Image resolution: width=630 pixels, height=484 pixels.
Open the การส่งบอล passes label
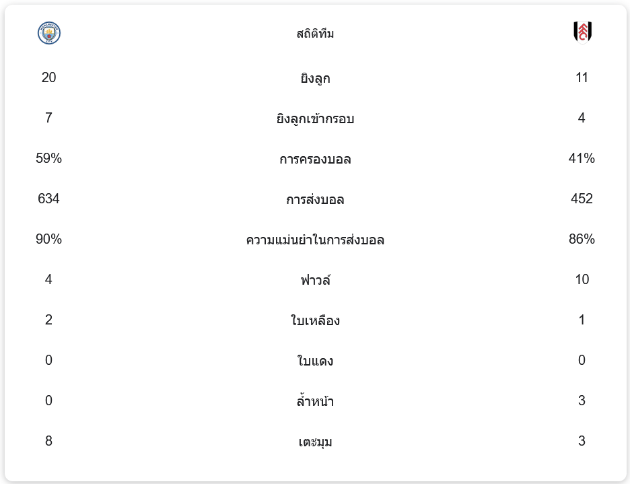point(315,200)
